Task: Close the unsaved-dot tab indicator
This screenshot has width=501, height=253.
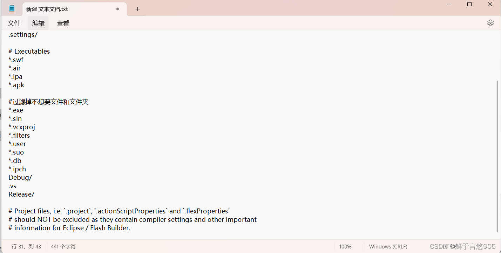Action: point(117,9)
